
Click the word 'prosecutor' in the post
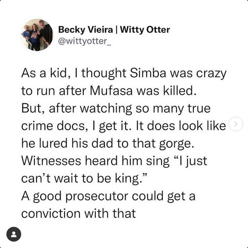(x=97, y=197)
